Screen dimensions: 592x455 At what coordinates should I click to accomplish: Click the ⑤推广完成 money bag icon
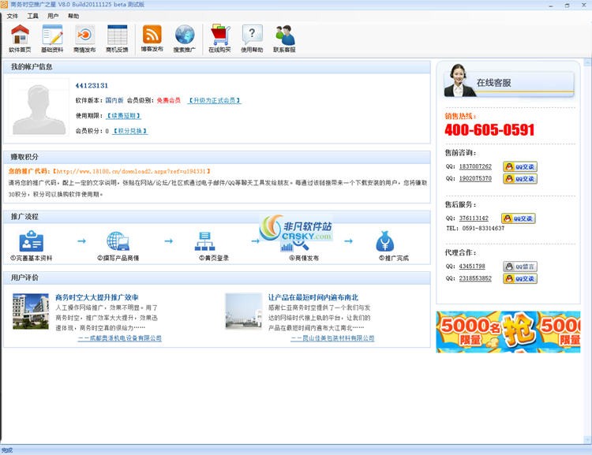point(384,241)
